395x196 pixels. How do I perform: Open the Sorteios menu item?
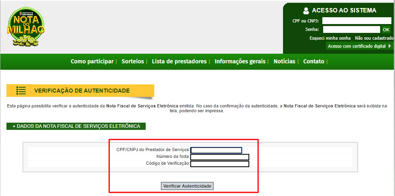pyautogui.click(x=132, y=61)
